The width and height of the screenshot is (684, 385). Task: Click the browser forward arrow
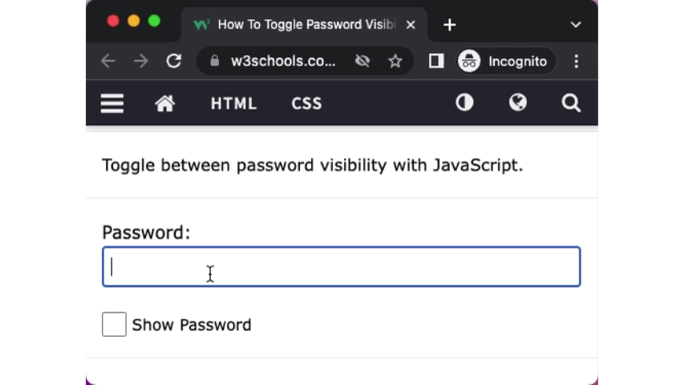point(141,61)
